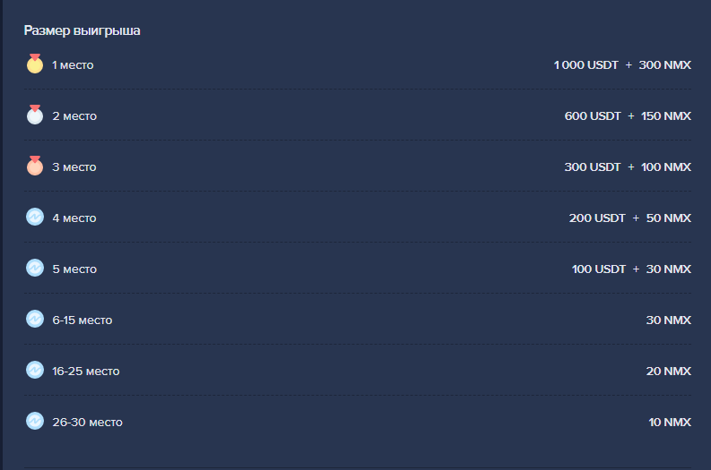Image resolution: width=711 pixels, height=470 pixels.
Task: Click the '1 место' label
Action: [73, 65]
